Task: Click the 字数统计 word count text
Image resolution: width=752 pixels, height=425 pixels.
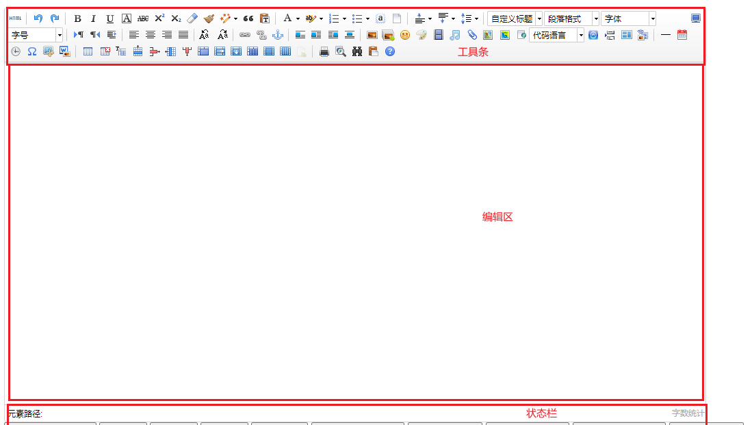Action: 688,413
